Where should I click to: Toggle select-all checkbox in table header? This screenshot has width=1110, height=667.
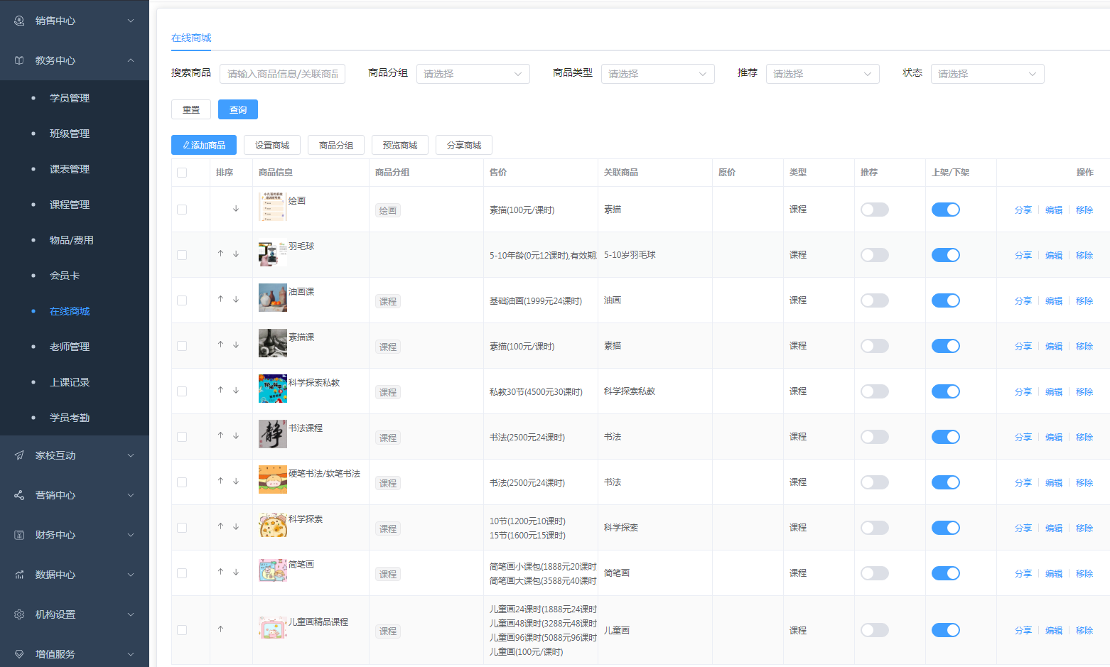tap(182, 173)
